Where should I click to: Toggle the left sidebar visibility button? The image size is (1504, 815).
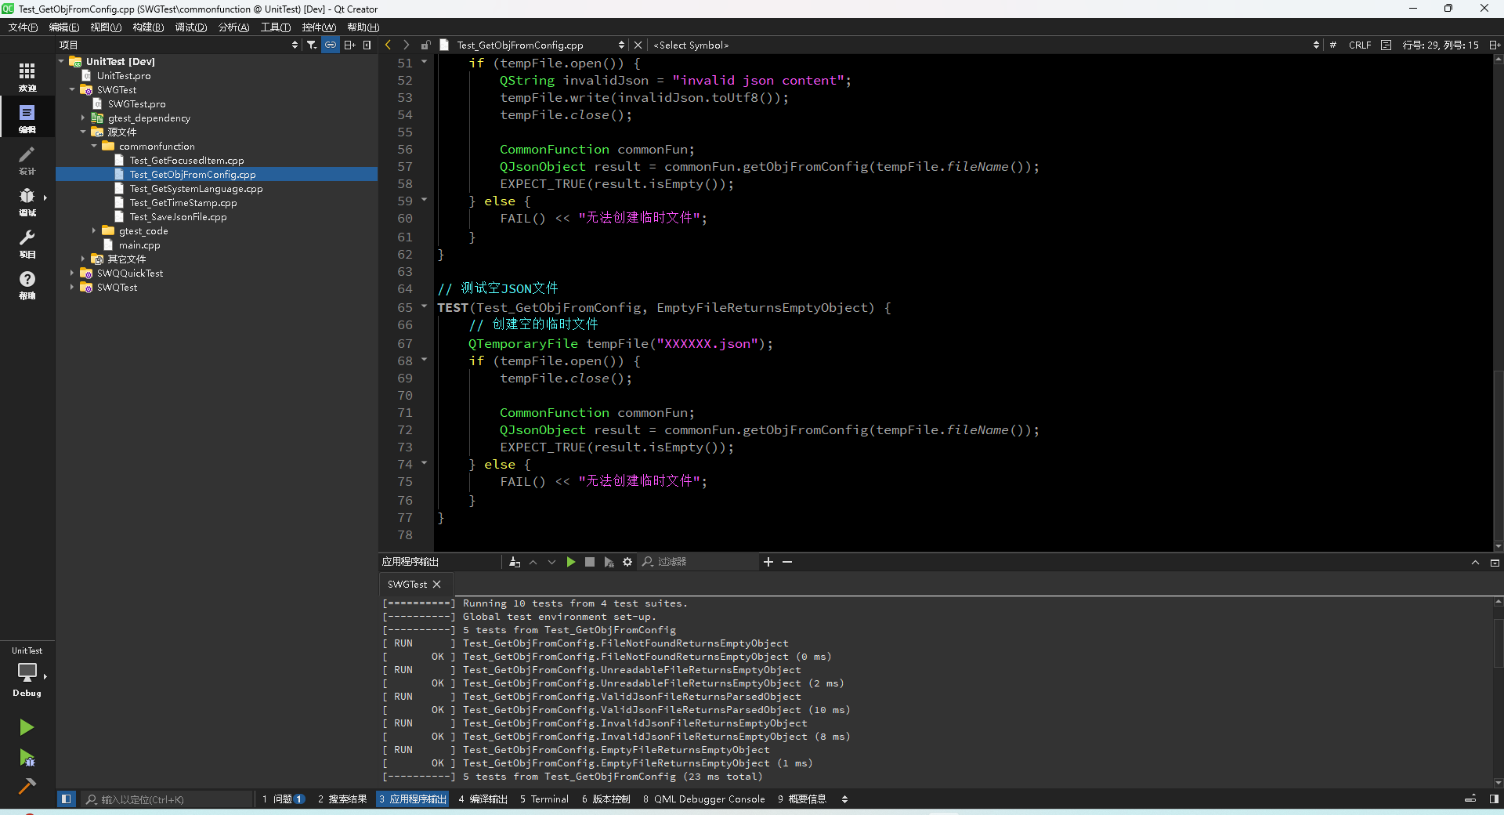pos(67,799)
